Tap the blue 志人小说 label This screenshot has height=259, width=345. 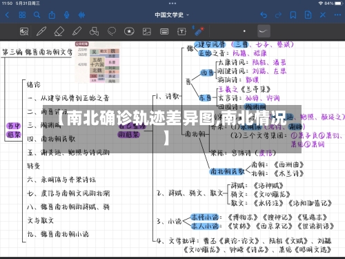205,226
